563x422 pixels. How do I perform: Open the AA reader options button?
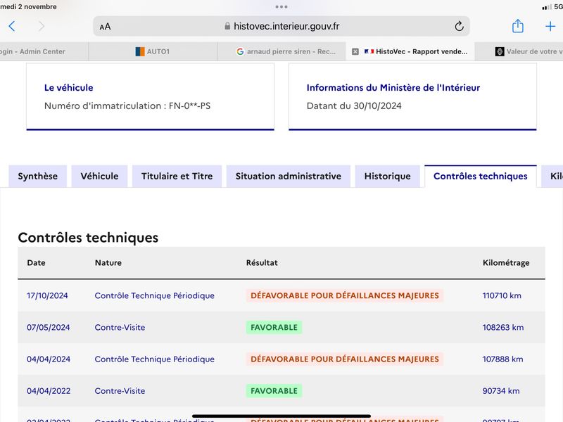point(105,27)
